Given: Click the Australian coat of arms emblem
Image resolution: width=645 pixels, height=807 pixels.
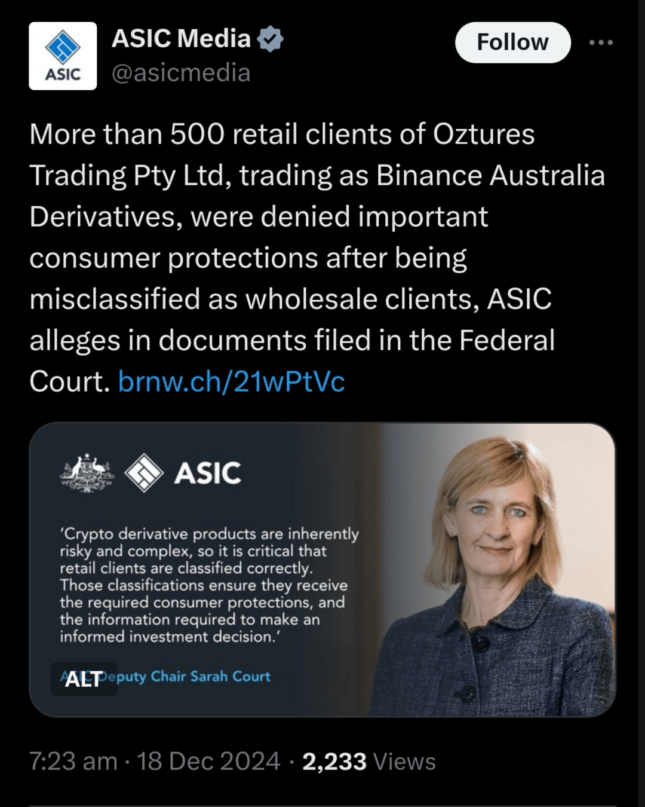Looking at the screenshot, I should (x=87, y=473).
